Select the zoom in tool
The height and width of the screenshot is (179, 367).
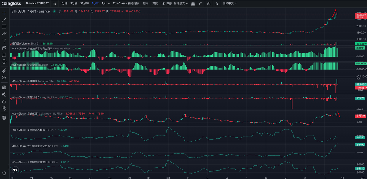(4, 78)
